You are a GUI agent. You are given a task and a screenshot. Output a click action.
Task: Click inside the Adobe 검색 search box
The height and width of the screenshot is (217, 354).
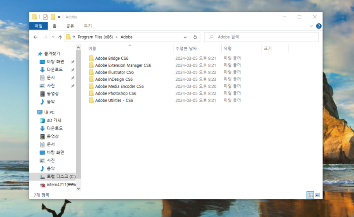[x=261, y=37]
